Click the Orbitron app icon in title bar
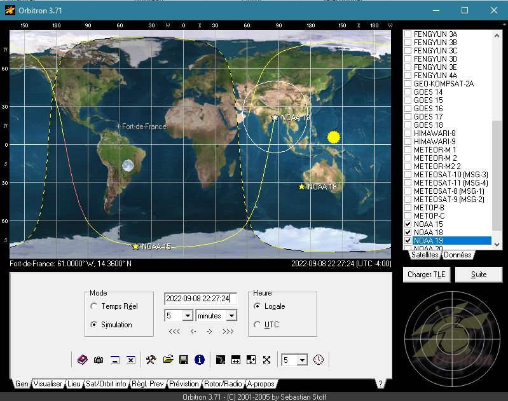 [10, 10]
